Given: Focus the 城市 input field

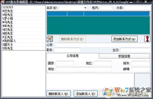Looking at the screenshot, I should [140, 63].
